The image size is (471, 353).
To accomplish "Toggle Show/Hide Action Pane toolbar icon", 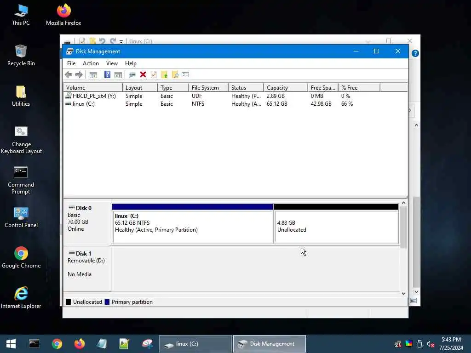I will tap(118, 75).
